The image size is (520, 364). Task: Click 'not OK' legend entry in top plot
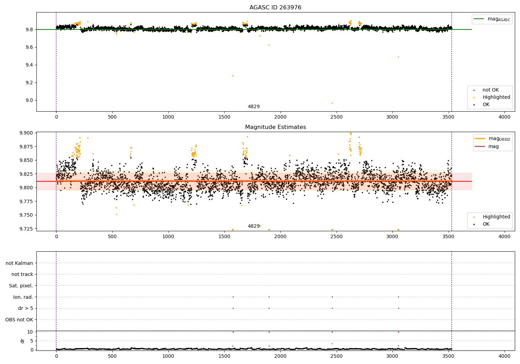coord(491,90)
